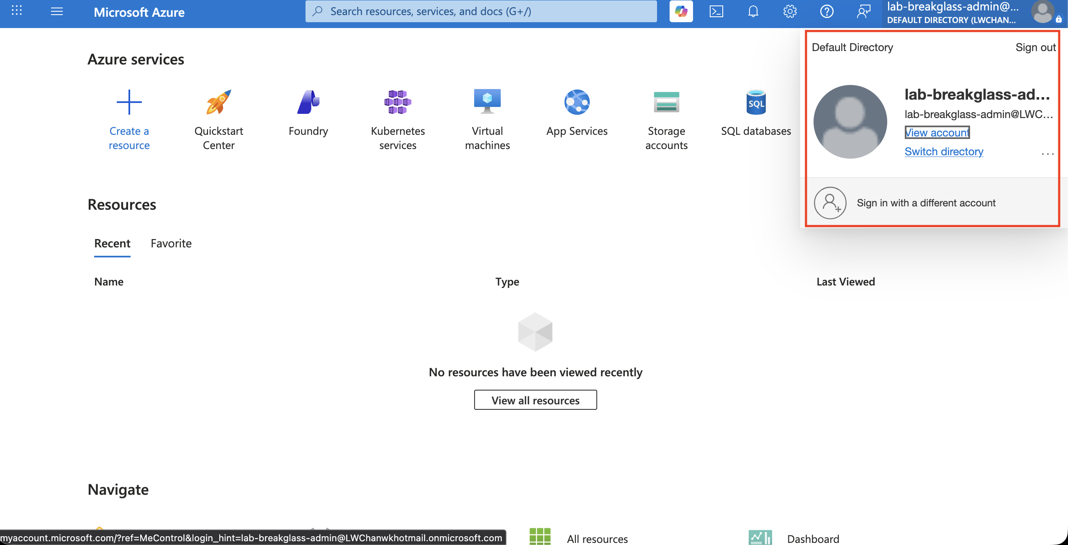
Task: Open the Help question mark menu
Action: click(827, 11)
